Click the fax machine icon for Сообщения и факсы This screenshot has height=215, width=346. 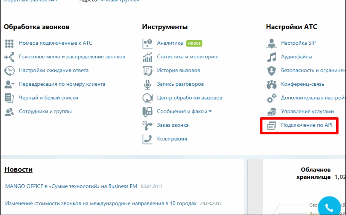[x=147, y=112]
